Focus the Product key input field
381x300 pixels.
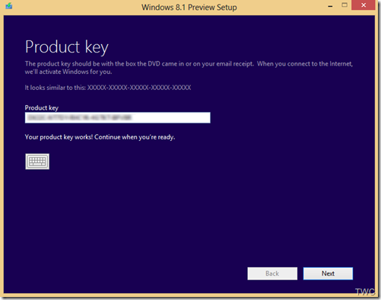coord(118,118)
